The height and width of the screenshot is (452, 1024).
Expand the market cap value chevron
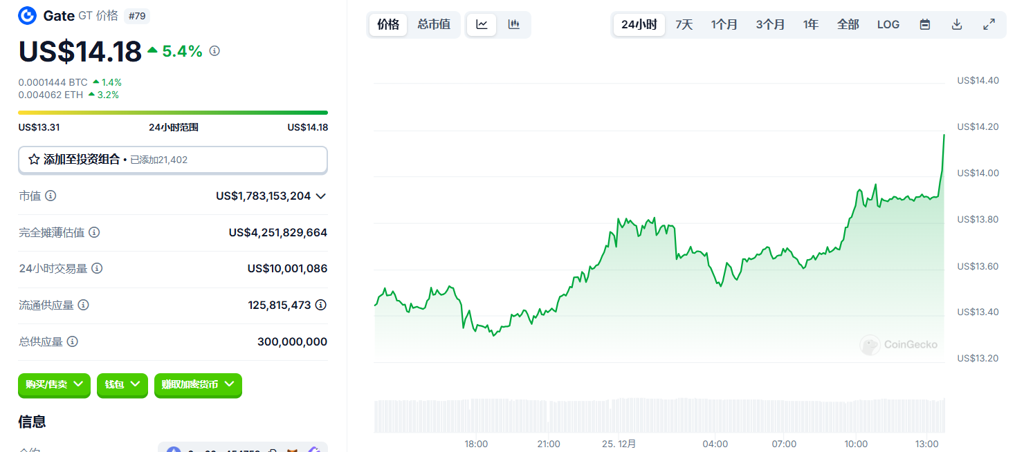[x=320, y=196]
